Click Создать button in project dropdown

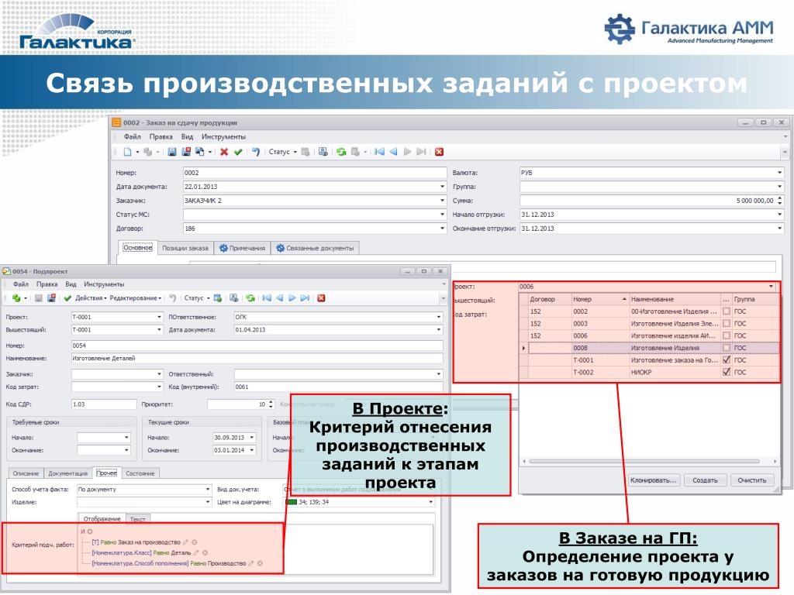click(x=705, y=480)
